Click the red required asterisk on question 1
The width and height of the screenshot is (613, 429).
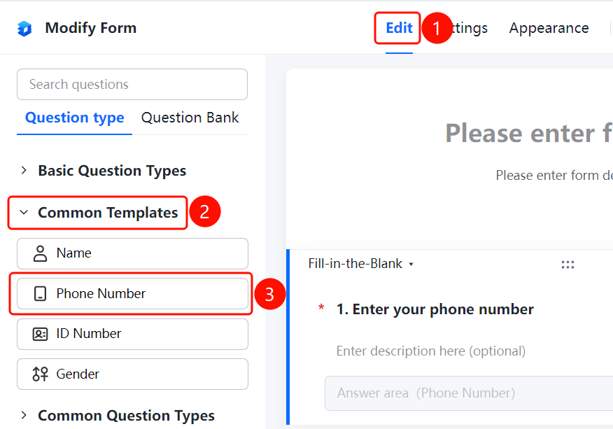click(x=321, y=307)
